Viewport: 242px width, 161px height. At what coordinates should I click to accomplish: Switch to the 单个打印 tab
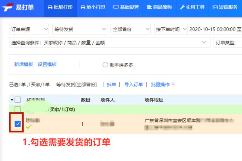(x=93, y=7)
